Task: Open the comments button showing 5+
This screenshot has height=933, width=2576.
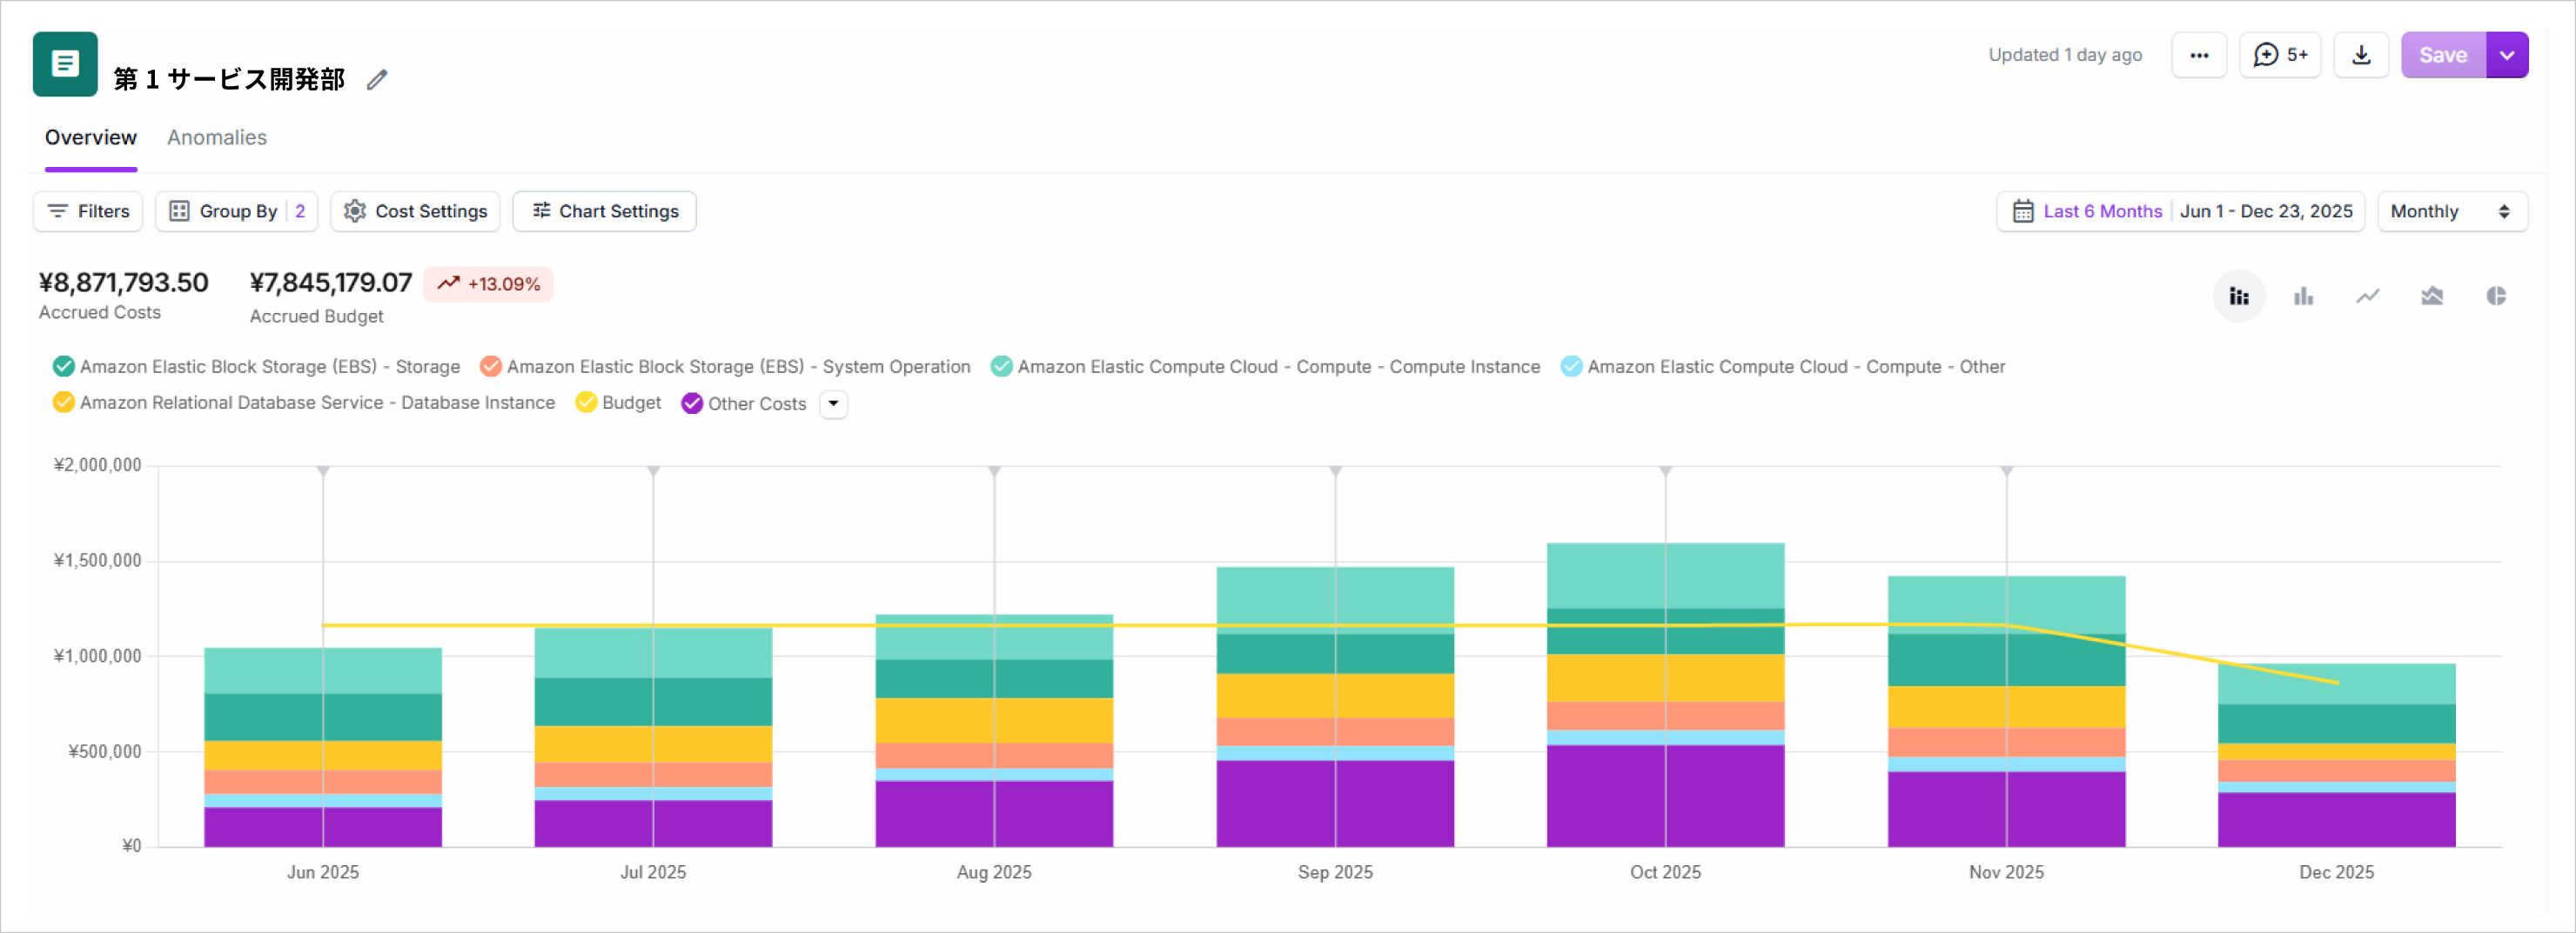Action: point(2279,55)
